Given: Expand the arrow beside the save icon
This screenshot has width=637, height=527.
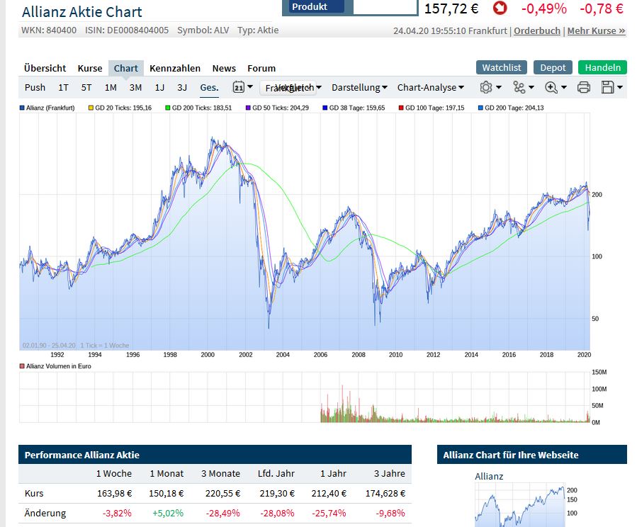Looking at the screenshot, I should (620, 87).
